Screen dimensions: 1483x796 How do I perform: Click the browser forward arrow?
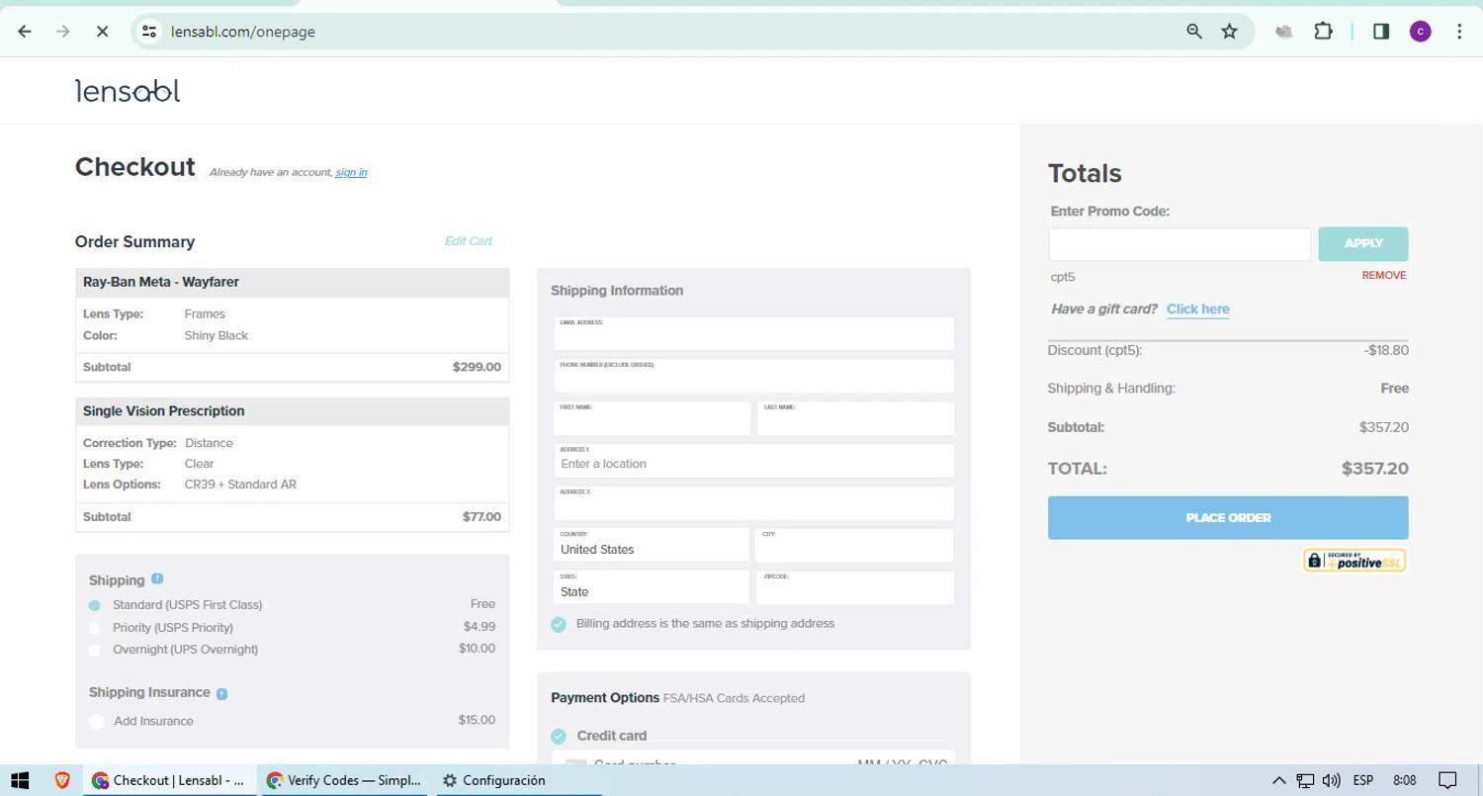click(x=63, y=32)
